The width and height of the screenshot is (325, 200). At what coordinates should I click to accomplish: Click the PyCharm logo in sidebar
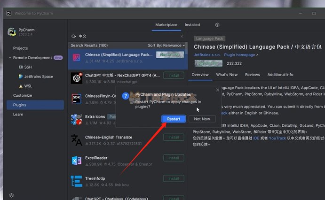click(x=12, y=32)
